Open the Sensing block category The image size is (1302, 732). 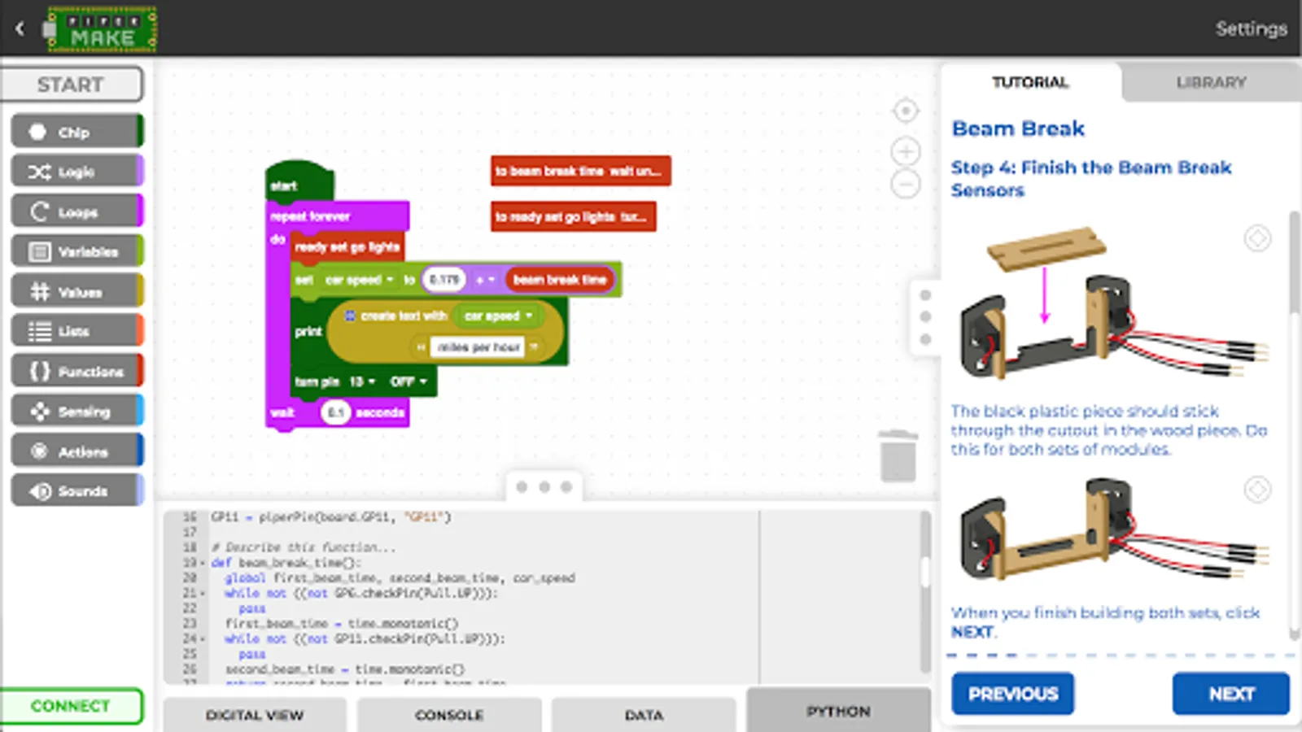click(x=77, y=412)
